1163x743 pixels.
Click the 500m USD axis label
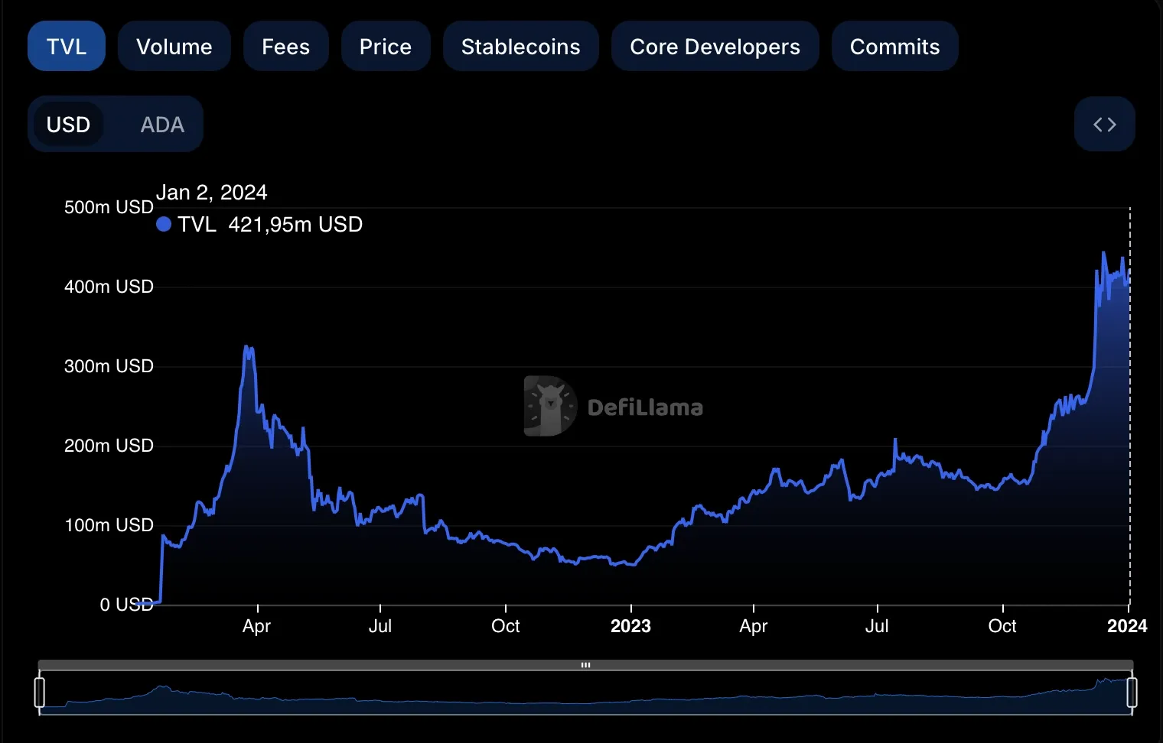click(109, 207)
